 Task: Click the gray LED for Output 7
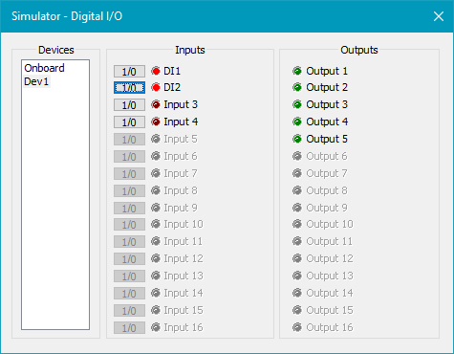(297, 173)
